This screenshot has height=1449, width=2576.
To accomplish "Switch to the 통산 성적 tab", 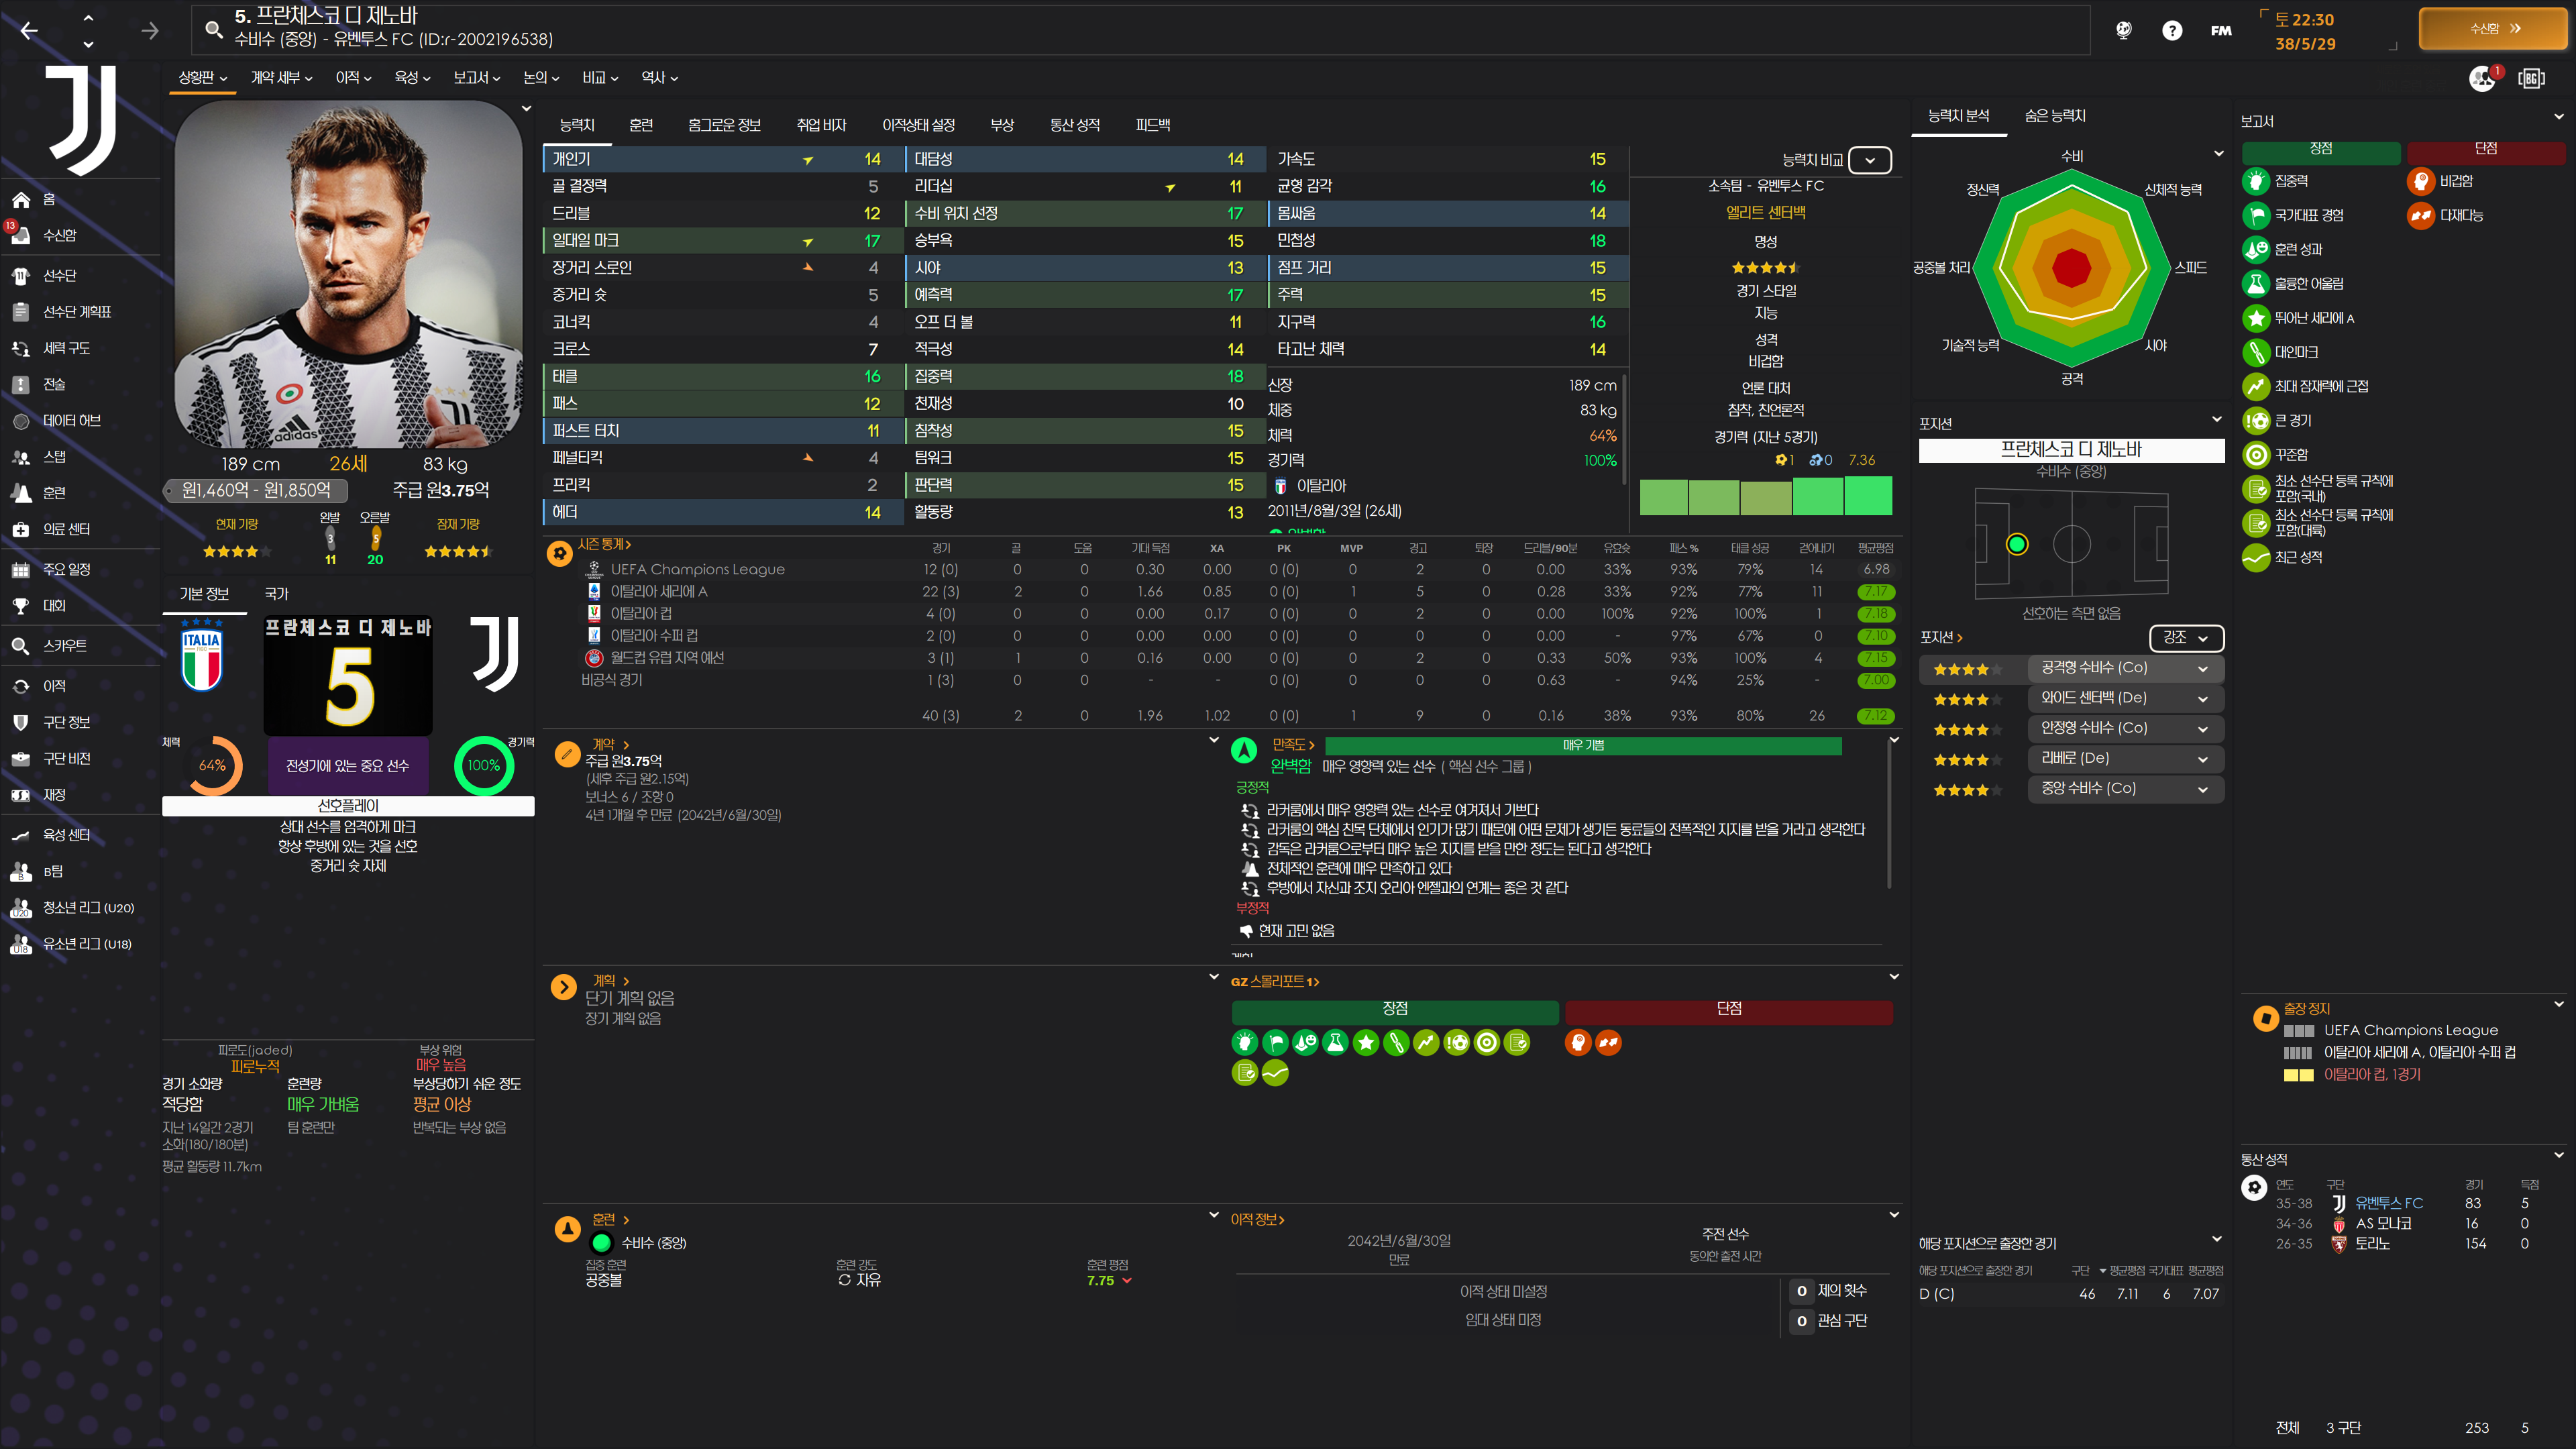I will [1074, 125].
